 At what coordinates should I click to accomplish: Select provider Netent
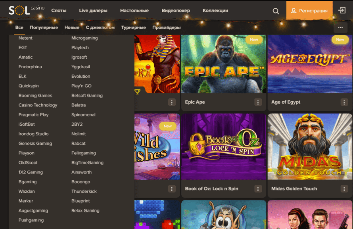25,38
